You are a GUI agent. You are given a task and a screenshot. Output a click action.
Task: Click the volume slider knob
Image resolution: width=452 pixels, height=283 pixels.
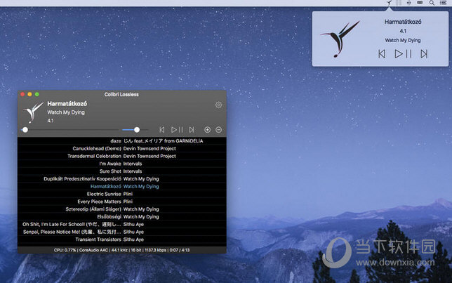pos(137,130)
